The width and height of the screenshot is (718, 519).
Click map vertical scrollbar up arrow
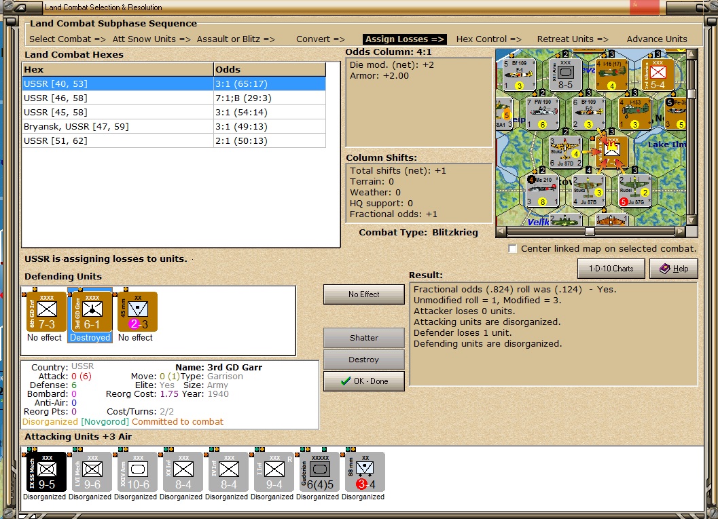coord(692,54)
